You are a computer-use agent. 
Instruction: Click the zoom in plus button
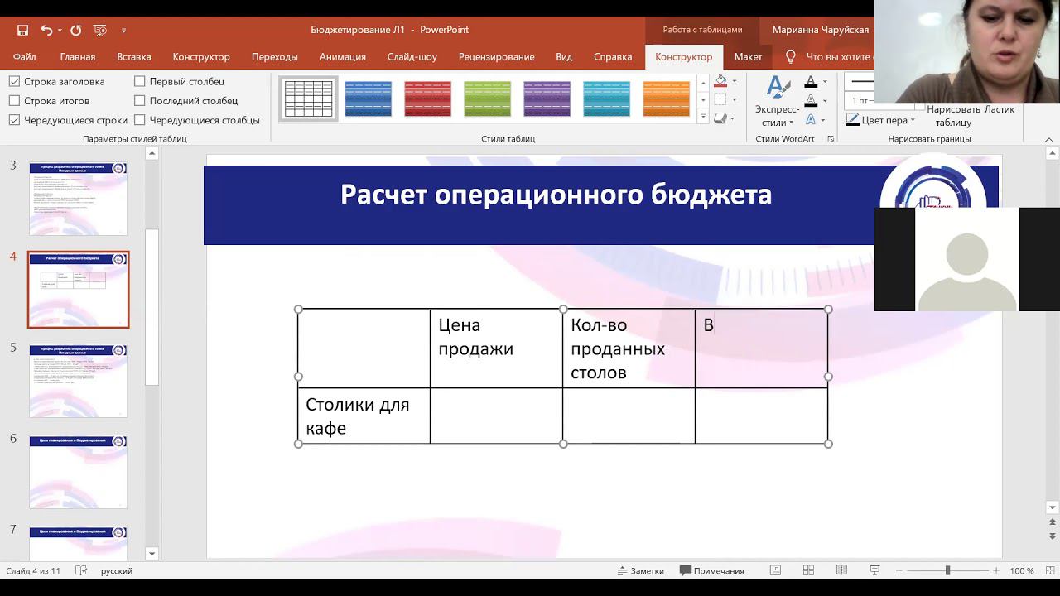(996, 570)
